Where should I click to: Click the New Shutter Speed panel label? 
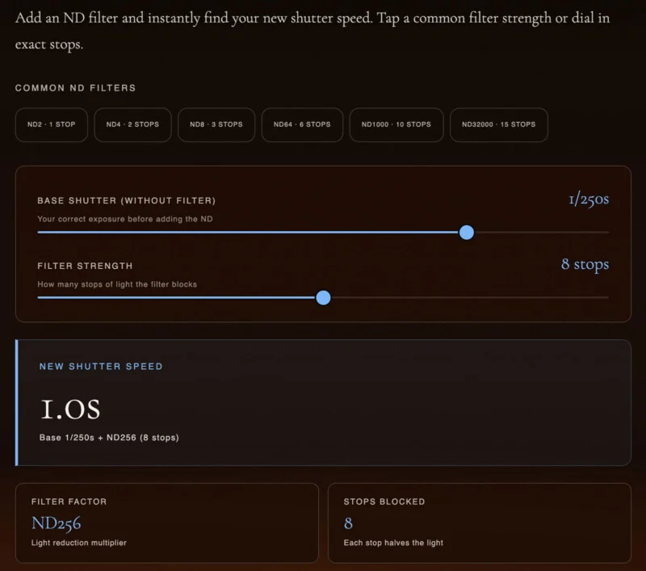pyautogui.click(x=100, y=366)
